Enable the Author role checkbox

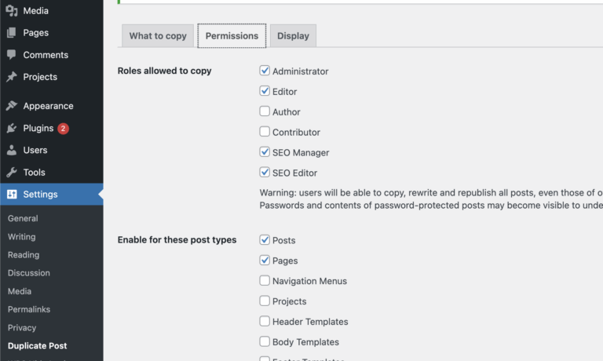click(265, 111)
